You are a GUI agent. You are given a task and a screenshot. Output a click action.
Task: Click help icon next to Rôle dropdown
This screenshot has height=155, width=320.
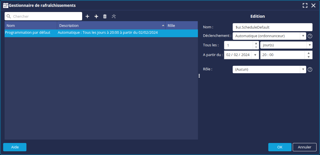(x=310, y=69)
